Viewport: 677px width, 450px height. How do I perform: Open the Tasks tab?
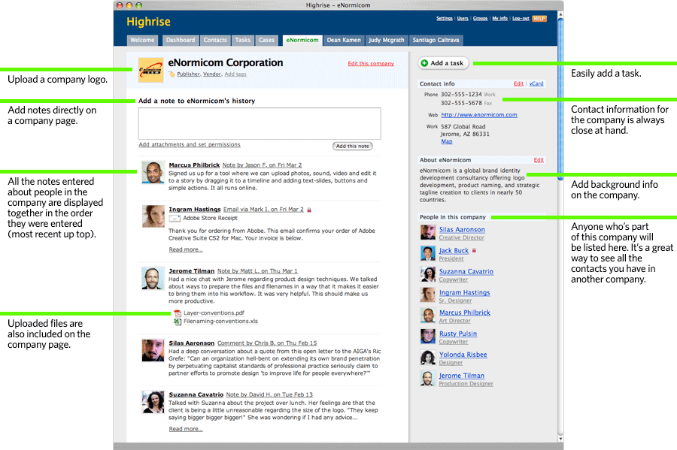point(243,40)
